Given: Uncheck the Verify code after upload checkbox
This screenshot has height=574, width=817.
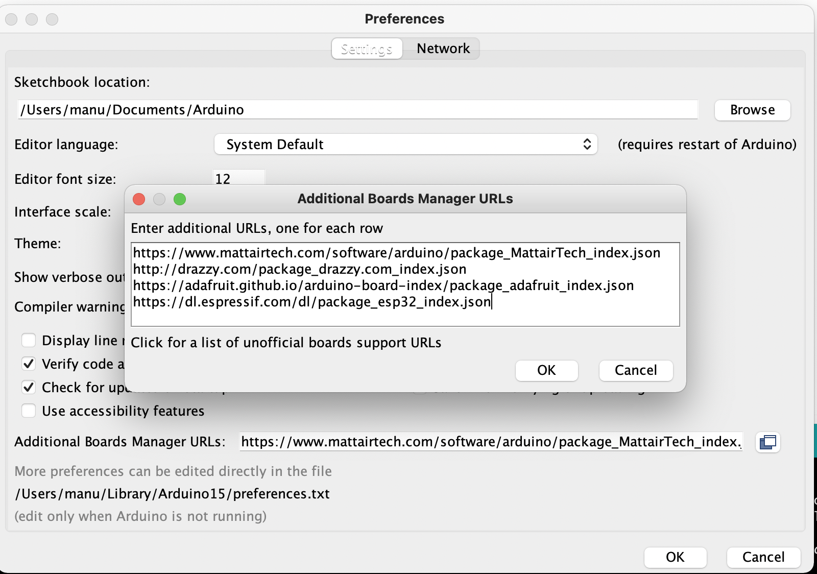Looking at the screenshot, I should 29,364.
